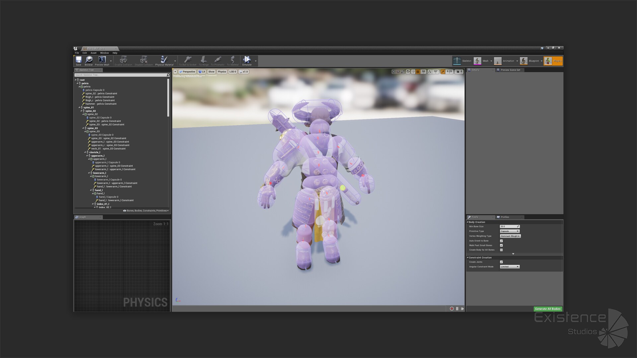Toggle the Create Joints checkbox
Screen dimensions: 637x358
[501, 262]
